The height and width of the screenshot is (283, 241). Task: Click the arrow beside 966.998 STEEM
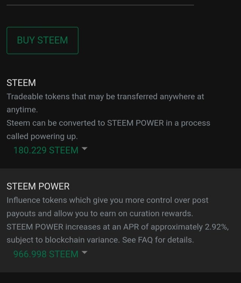coord(84,253)
